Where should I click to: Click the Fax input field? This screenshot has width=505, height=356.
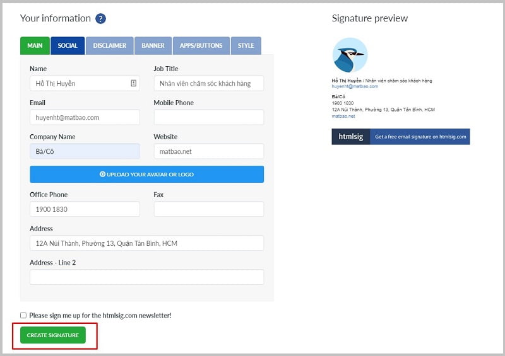click(x=208, y=209)
